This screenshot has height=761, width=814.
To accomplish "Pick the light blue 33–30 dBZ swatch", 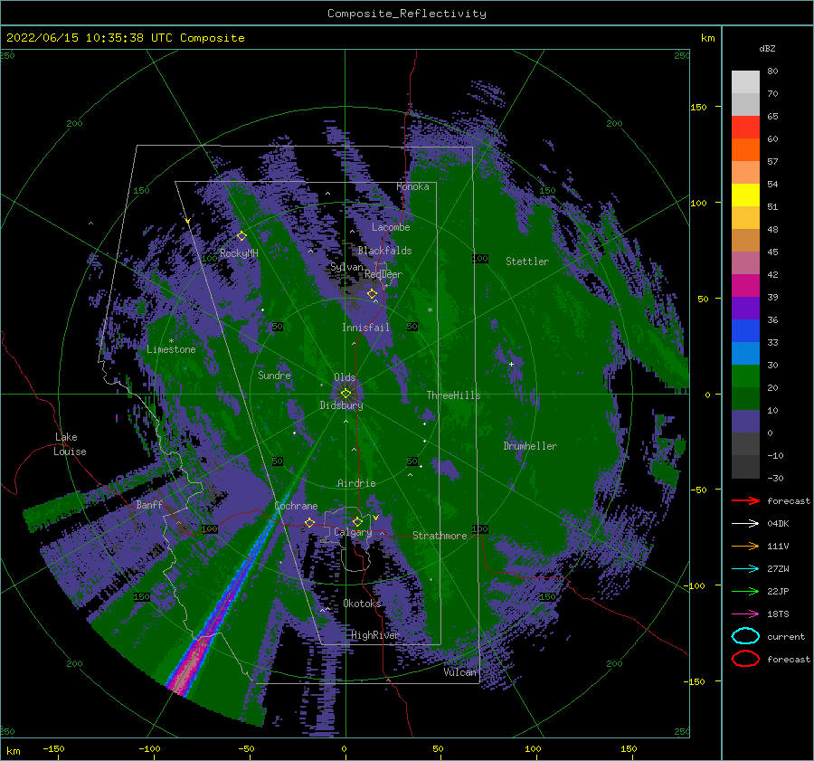I will (x=745, y=353).
